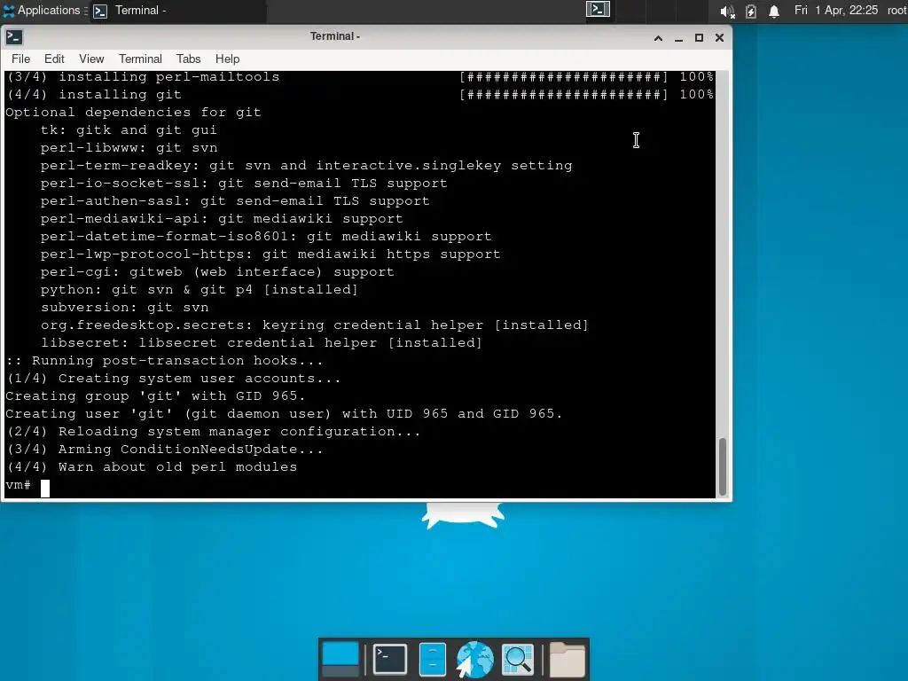Roll up the window with the arrow button
908x681 pixels.
[x=659, y=38]
